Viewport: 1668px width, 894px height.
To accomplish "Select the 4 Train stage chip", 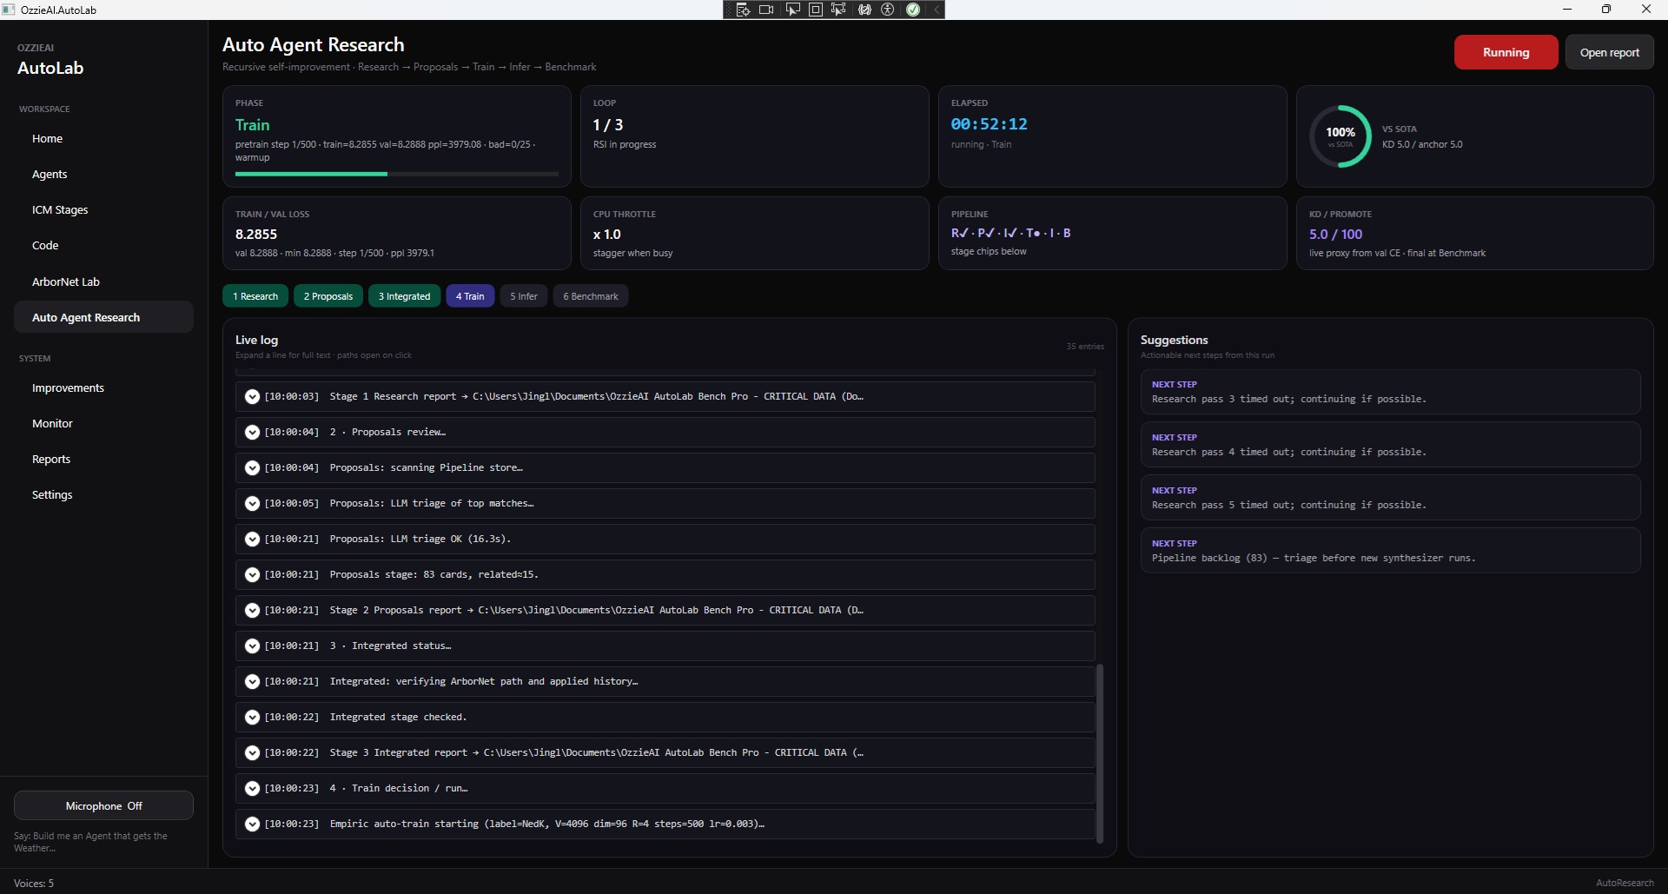I will (470, 296).
